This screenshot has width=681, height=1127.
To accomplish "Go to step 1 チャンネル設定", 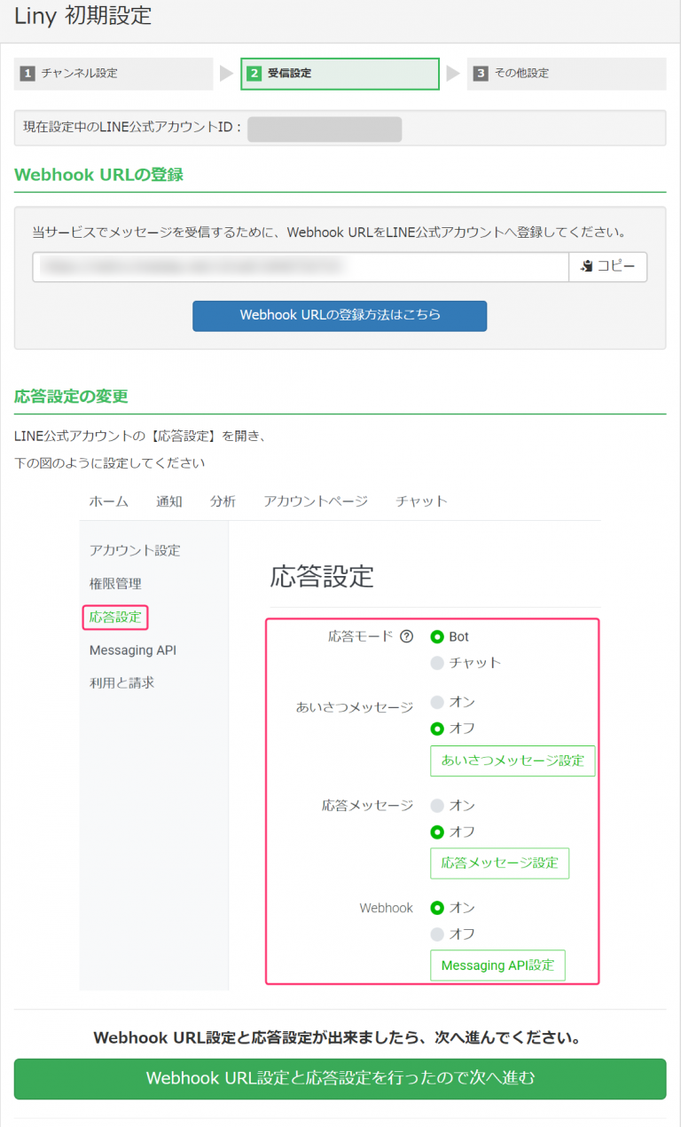I will (113, 74).
